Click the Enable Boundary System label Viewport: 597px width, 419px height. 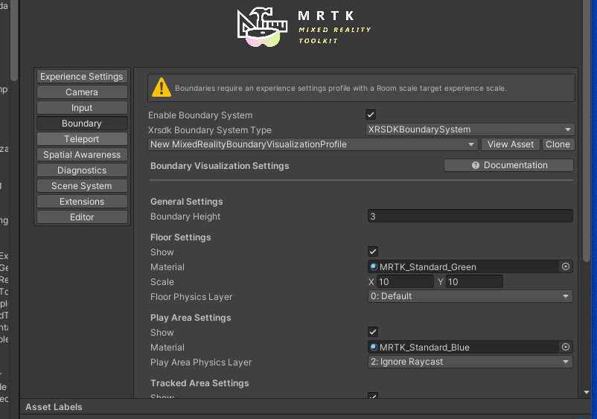[200, 115]
